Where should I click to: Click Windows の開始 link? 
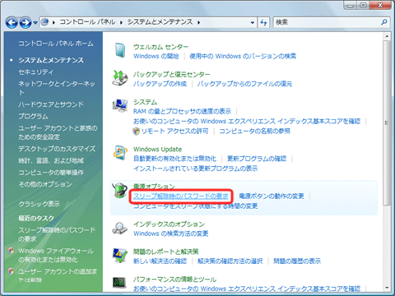[x=156, y=56]
